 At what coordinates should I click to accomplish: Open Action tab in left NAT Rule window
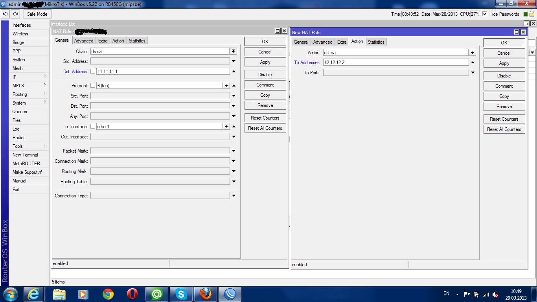pos(118,41)
